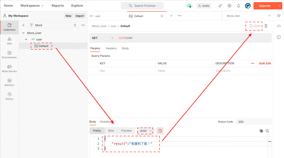Click the query param Value cell

point(184,71)
